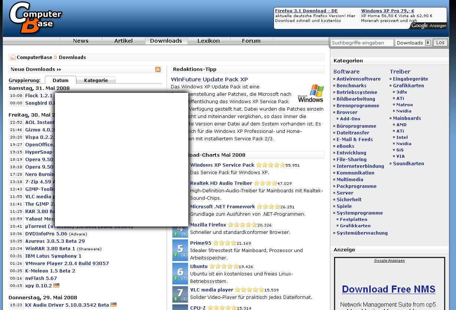Open the Soundkarten driver category
Viewport: 456px width, 310px height.
(409, 164)
